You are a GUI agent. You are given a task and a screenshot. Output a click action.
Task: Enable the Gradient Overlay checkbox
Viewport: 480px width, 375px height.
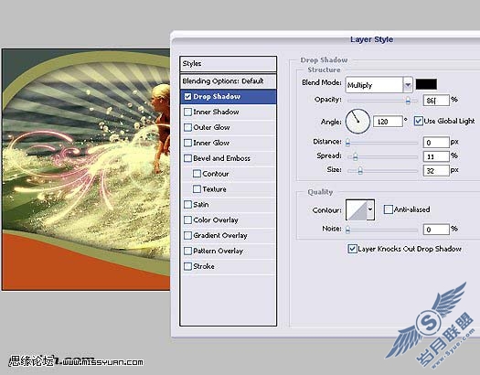pos(187,235)
